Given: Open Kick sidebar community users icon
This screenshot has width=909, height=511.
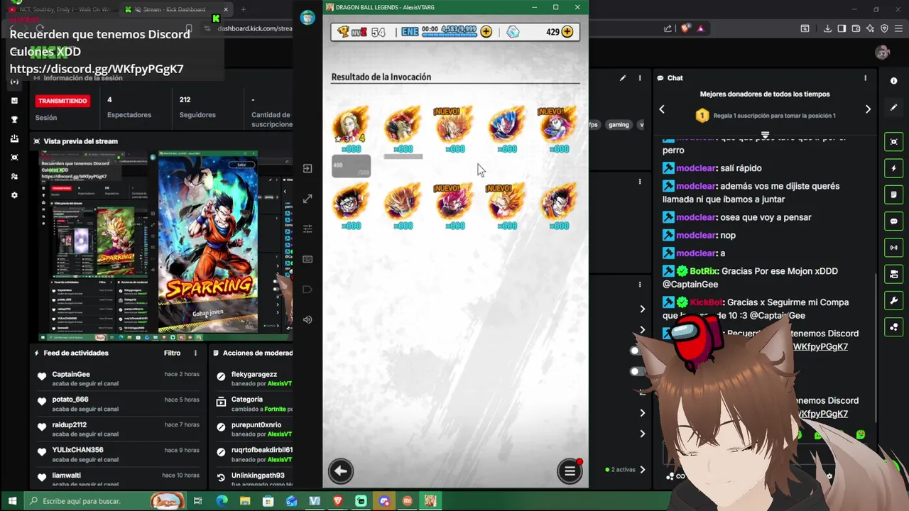Looking at the screenshot, I should (14, 176).
